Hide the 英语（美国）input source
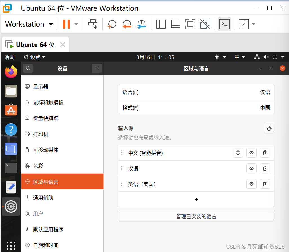Screen dimensions: 289x252 coord(251,184)
